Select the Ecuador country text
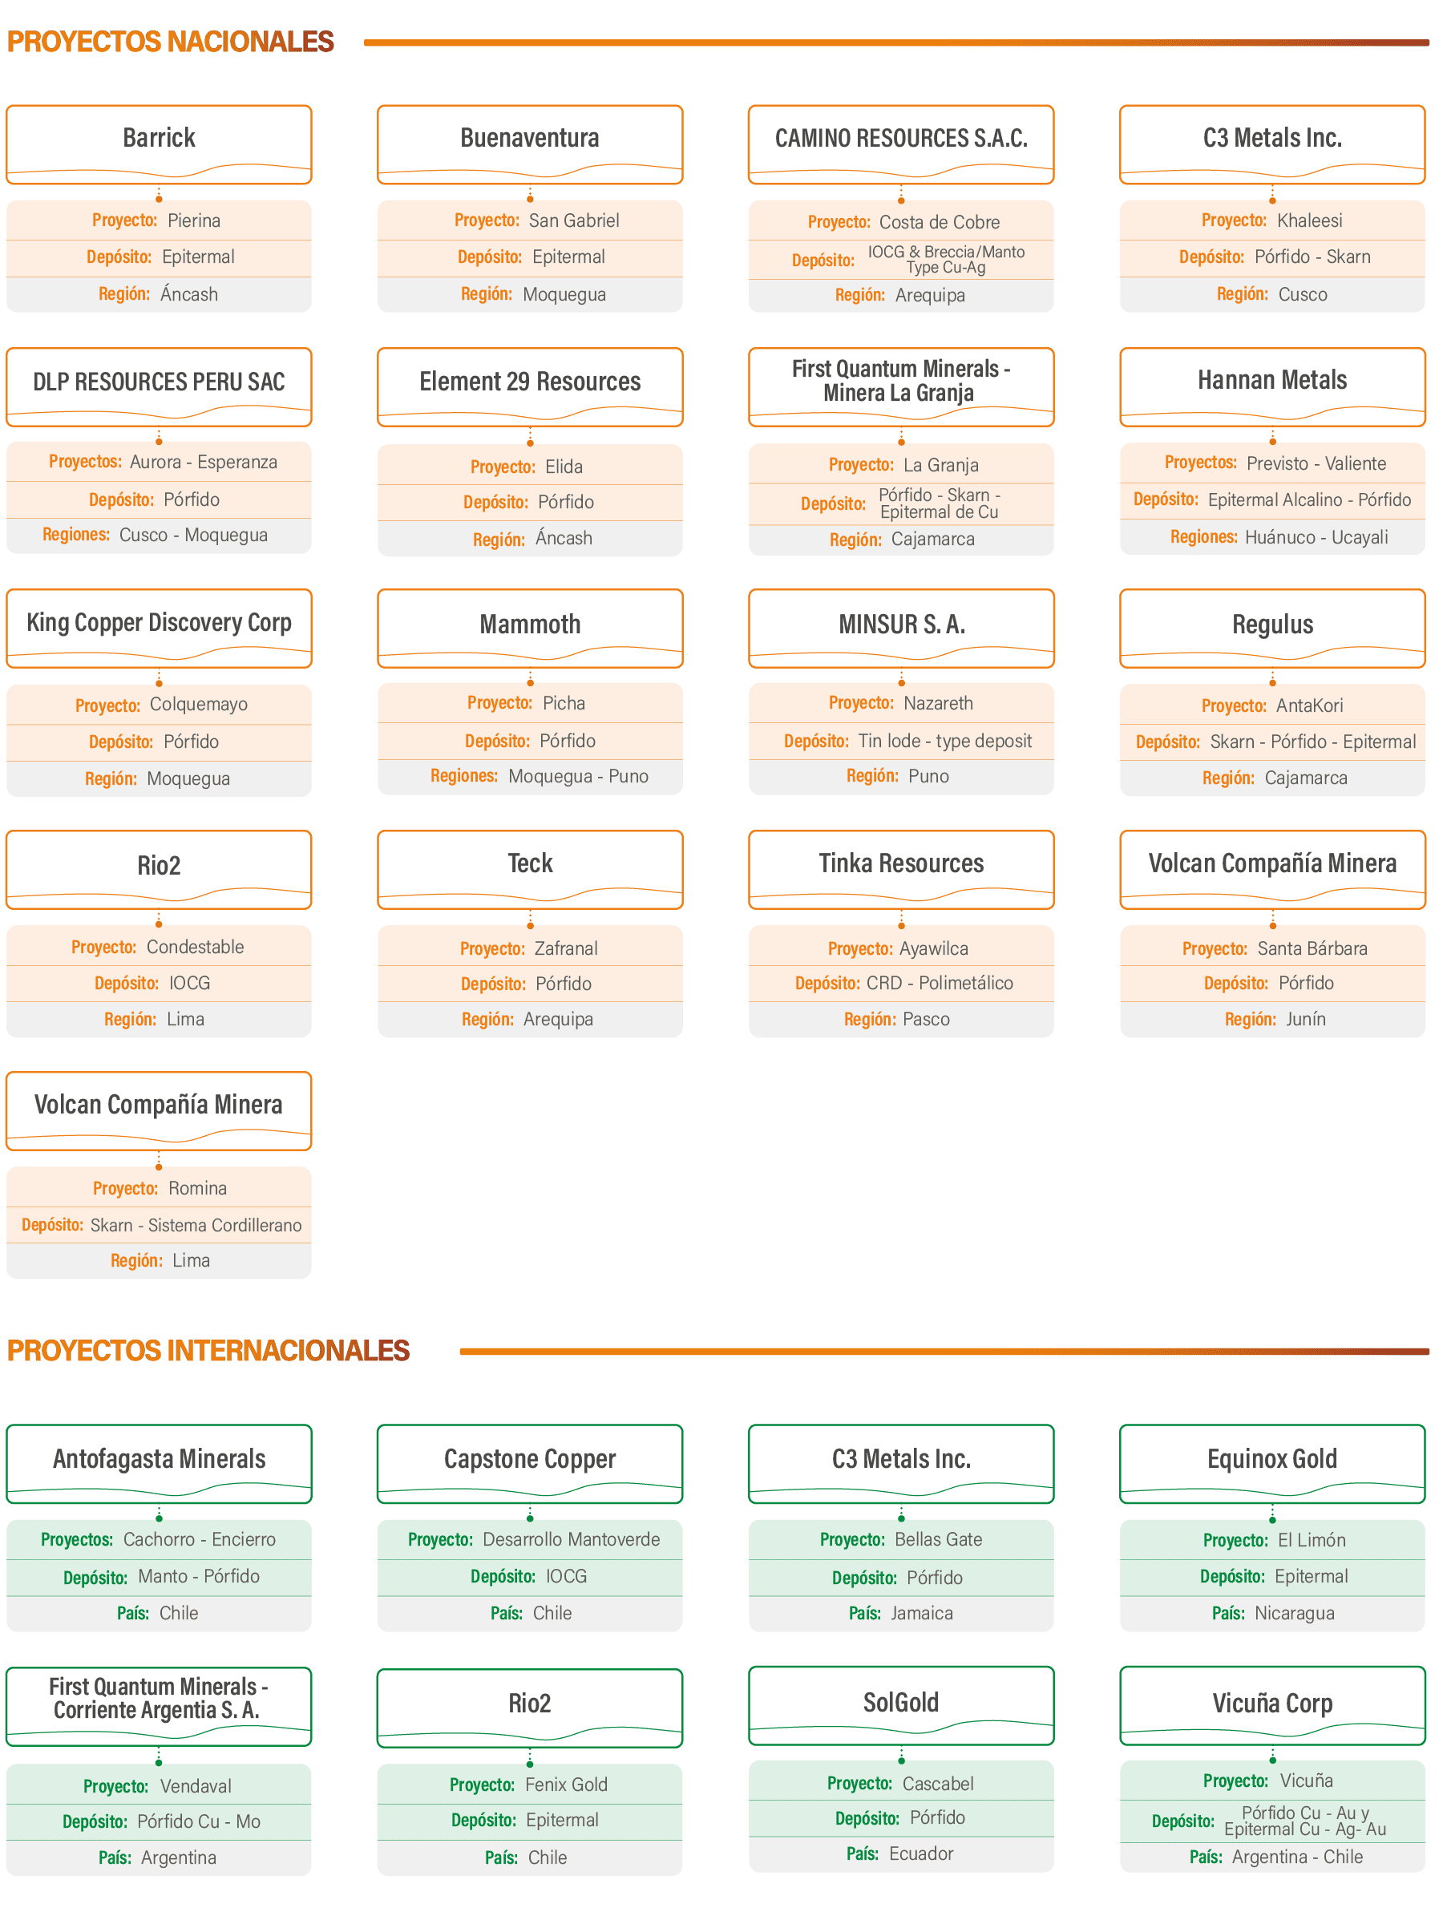This screenshot has width=1443, height=1916. [x=922, y=1853]
